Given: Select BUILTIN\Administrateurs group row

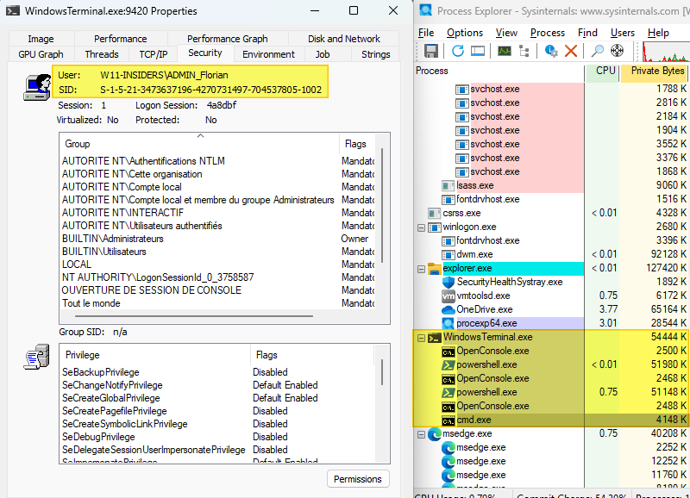Looking at the screenshot, I should 113,239.
